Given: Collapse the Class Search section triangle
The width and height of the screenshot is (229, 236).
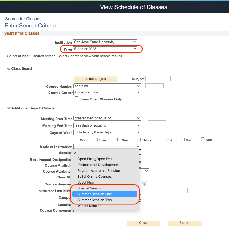Looking at the screenshot, I should [9, 68].
